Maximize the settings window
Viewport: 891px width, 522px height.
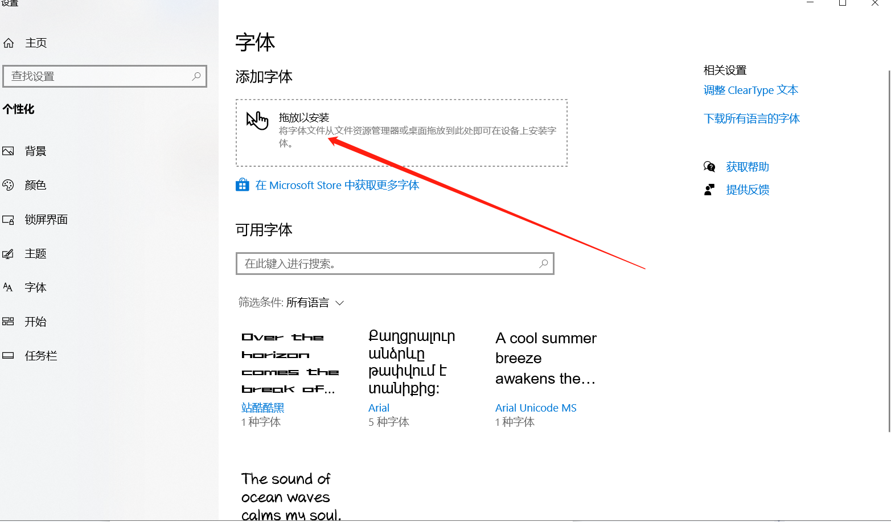click(843, 3)
